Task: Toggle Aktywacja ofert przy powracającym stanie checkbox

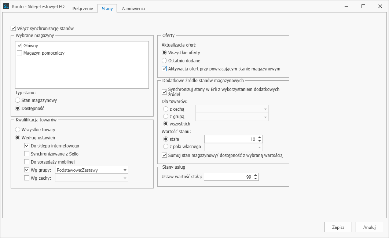Action: click(164, 69)
